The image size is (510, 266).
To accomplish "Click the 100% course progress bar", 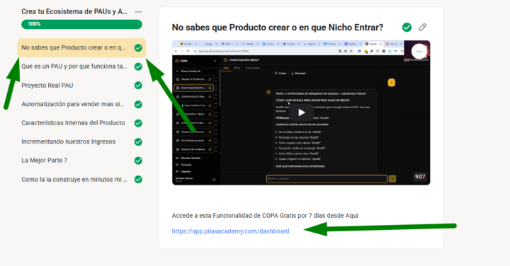I will coord(81,24).
